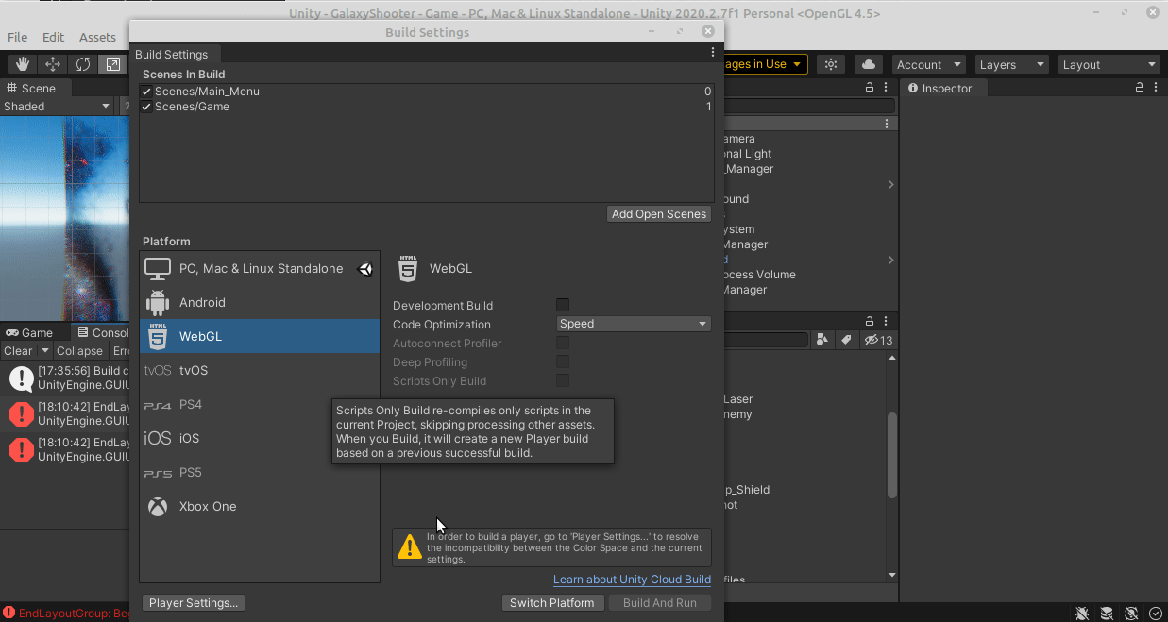Open the Layers dropdown

tap(1012, 64)
